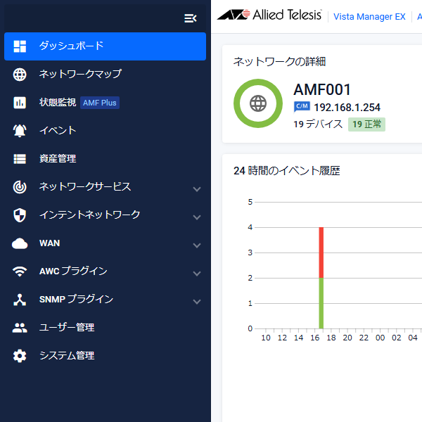The image size is (422, 422).
Task: Click the Intent Network shield icon
Action: 20,215
